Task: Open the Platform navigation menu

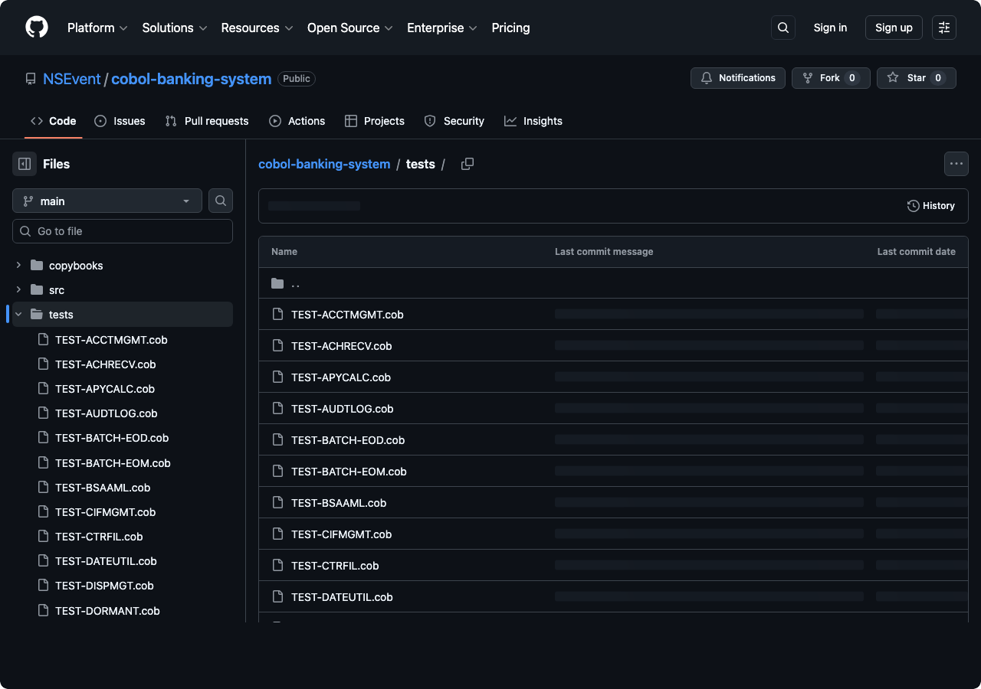Action: click(97, 28)
